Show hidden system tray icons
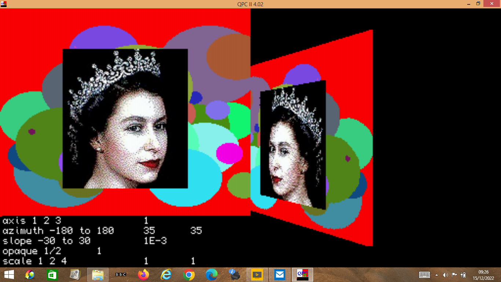The width and height of the screenshot is (501, 282). (x=436, y=275)
